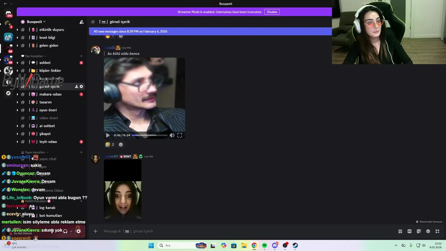Open the apps launcher icon in message bar
The width and height of the screenshot is (446, 251).
tap(437, 231)
